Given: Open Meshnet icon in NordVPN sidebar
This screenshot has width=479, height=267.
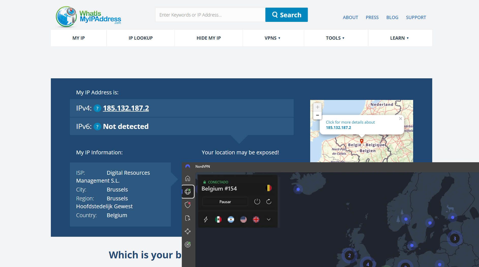Looking at the screenshot, I should [188, 231].
